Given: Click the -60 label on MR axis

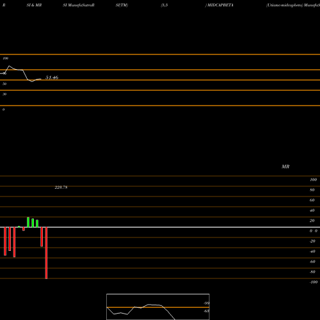Looking at the screenshot, I should point(312,262).
